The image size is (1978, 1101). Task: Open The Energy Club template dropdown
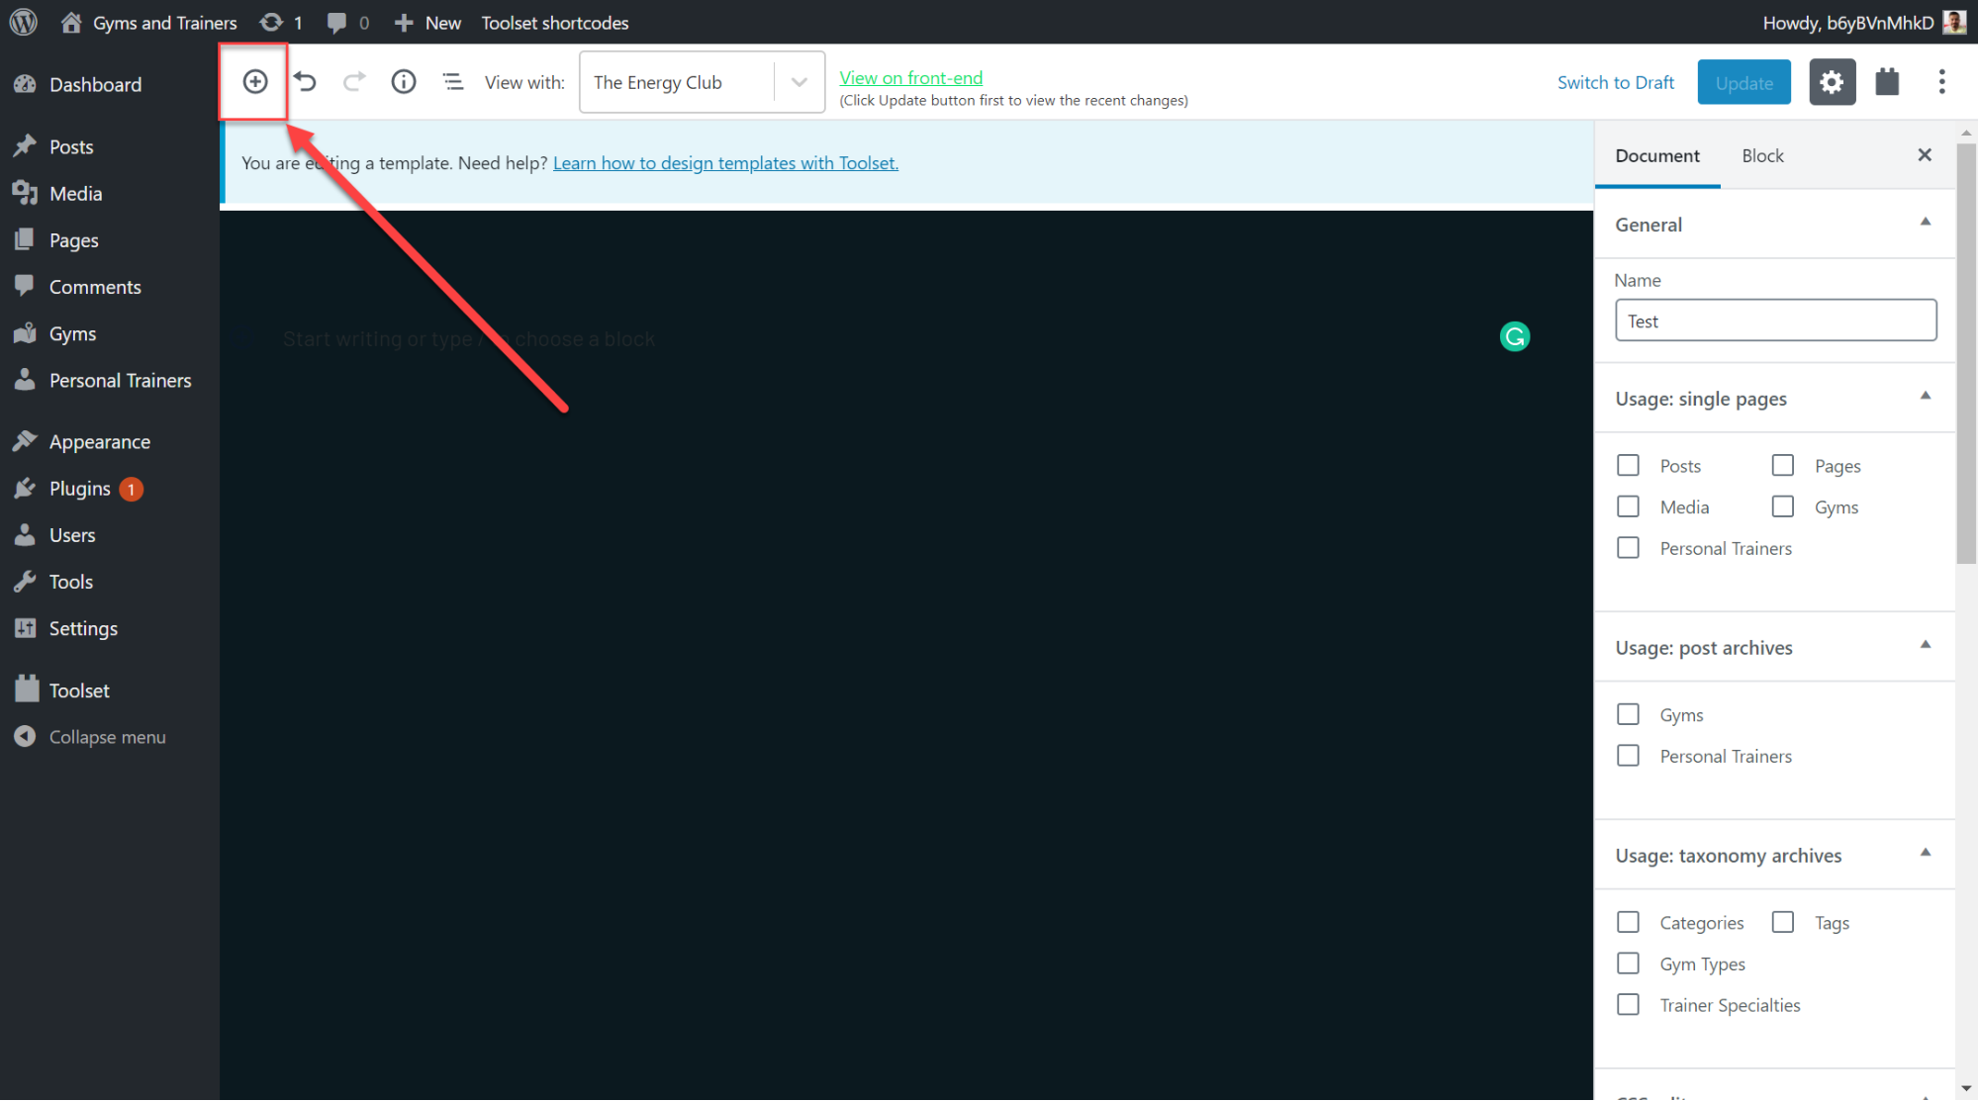point(798,82)
